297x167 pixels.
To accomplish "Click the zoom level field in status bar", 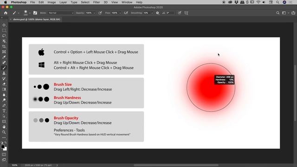I will point(14,165).
